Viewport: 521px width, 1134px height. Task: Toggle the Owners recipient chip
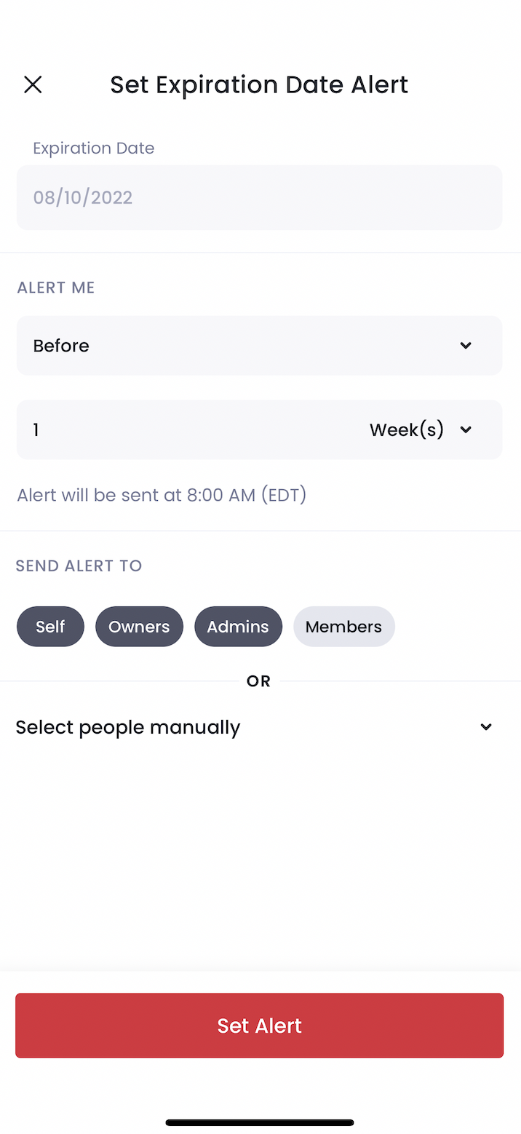pos(139,627)
